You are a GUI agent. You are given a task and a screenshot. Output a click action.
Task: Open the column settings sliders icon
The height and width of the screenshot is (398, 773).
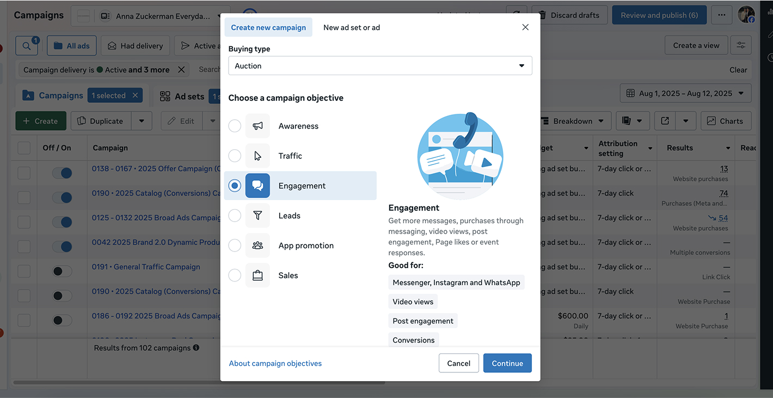[741, 46]
